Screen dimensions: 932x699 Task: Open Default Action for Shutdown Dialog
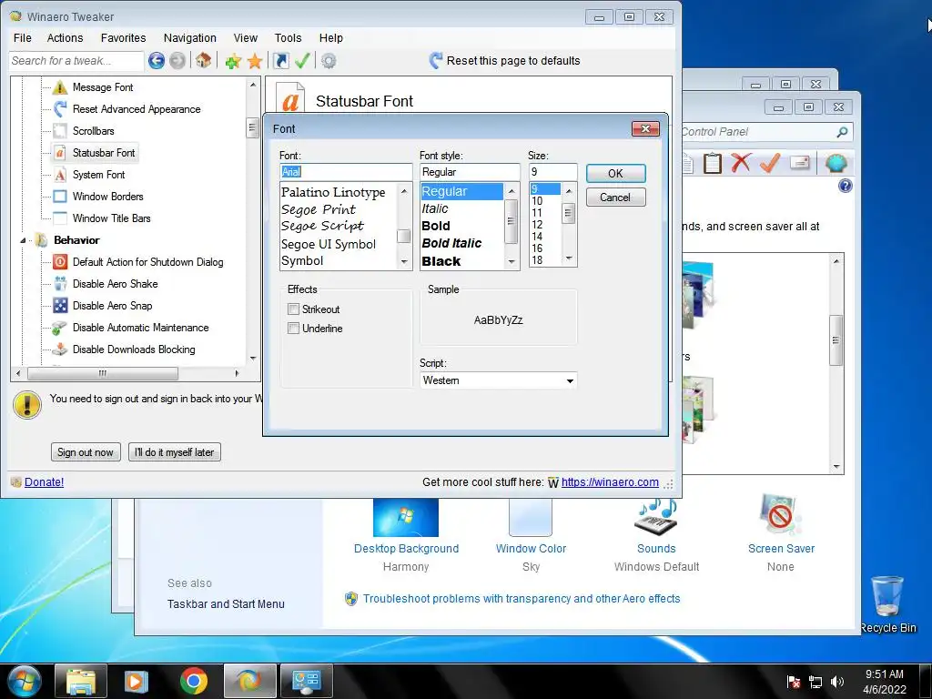[147, 262]
